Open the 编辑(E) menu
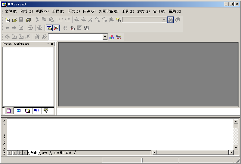 pos(27,11)
